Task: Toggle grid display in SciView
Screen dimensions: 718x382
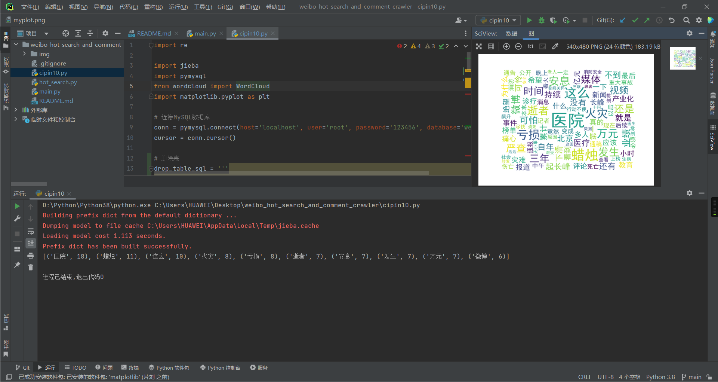Action: tap(491, 46)
